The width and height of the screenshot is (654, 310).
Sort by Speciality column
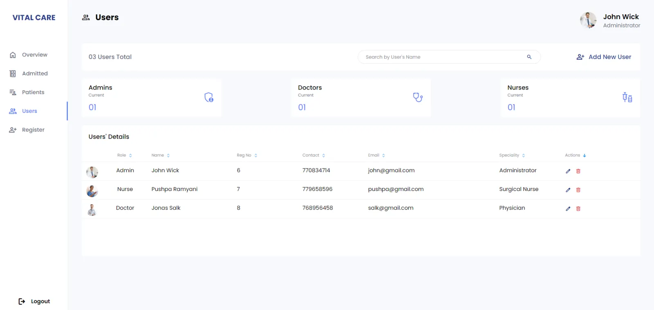tap(512, 155)
